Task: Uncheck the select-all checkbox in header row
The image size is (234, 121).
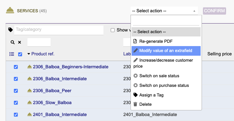Action: click(x=20, y=54)
